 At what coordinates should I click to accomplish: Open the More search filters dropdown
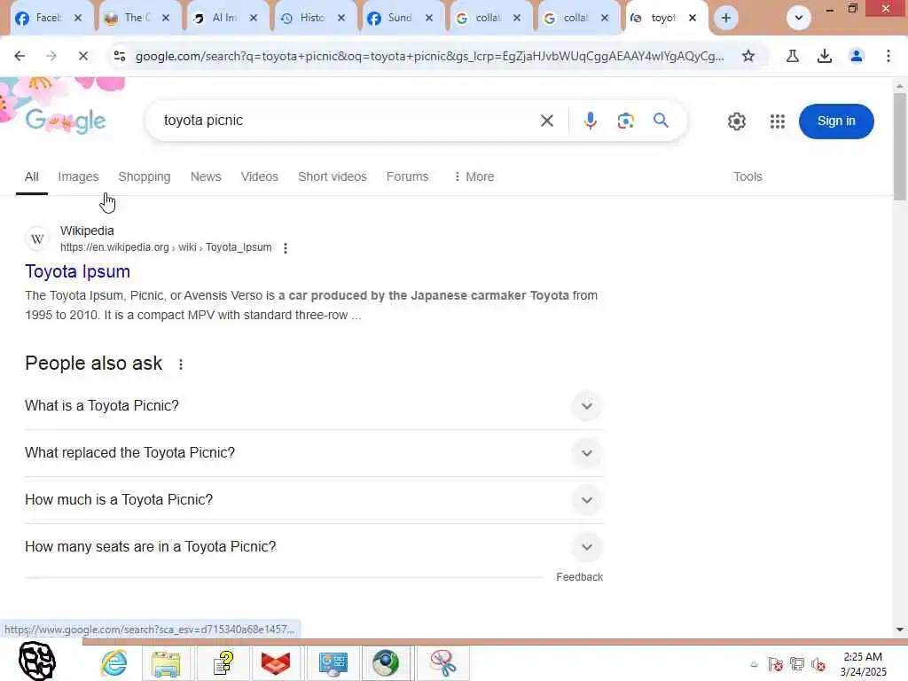pyautogui.click(x=474, y=176)
